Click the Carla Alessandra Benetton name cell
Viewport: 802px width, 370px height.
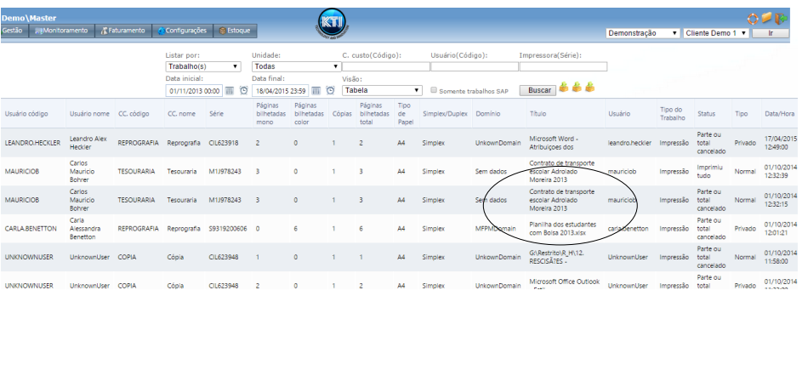point(85,229)
